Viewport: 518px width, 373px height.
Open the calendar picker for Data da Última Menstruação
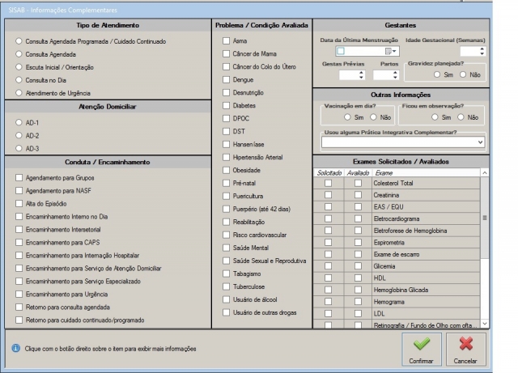click(x=388, y=51)
